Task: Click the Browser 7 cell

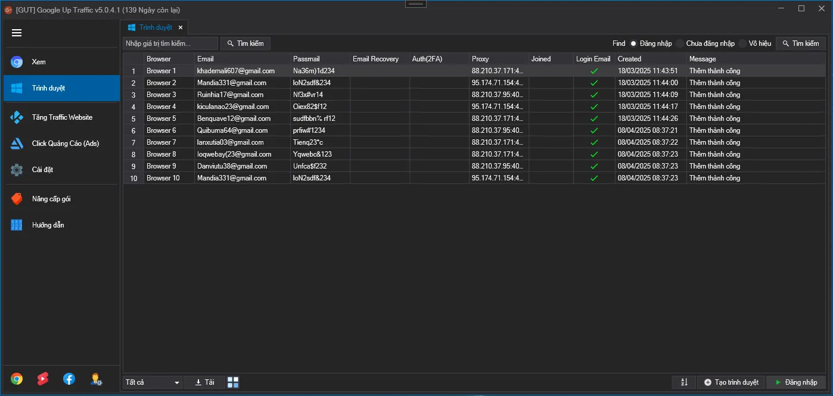Action: (x=169, y=142)
